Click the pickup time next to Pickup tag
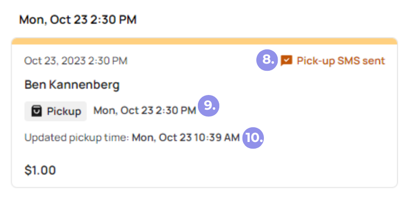This screenshot has width=412, height=198. point(145,111)
